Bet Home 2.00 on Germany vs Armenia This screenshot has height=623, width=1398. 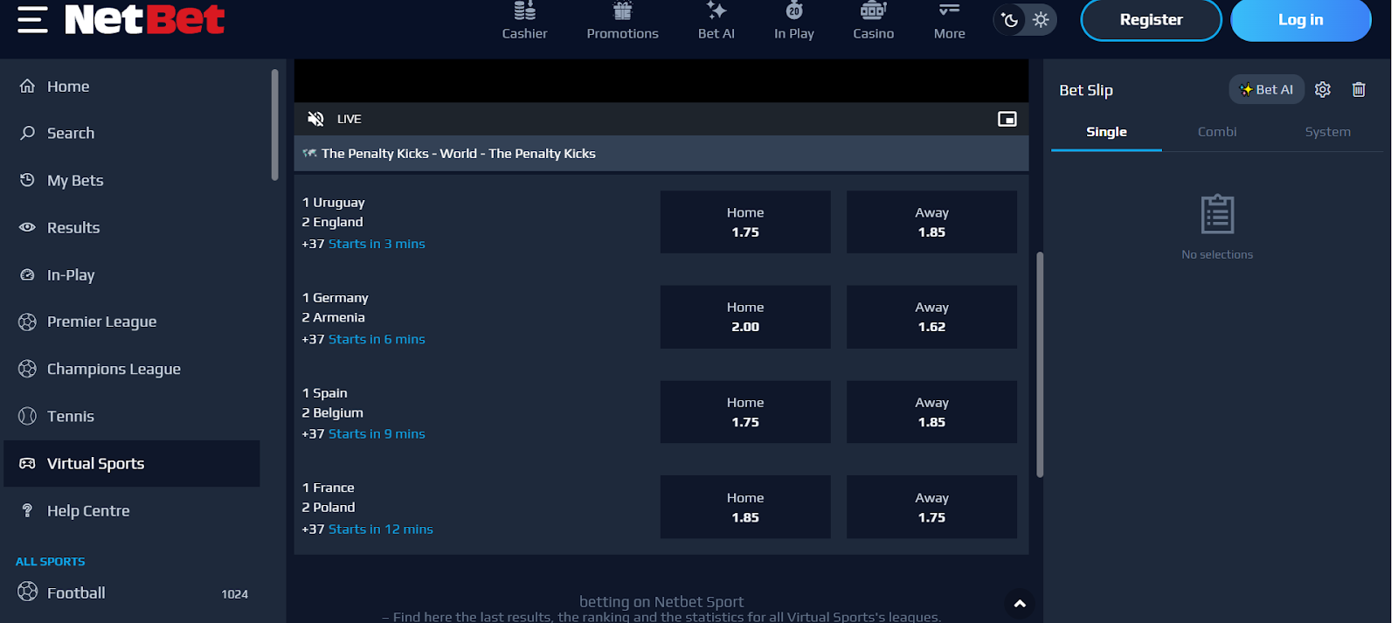tap(745, 317)
